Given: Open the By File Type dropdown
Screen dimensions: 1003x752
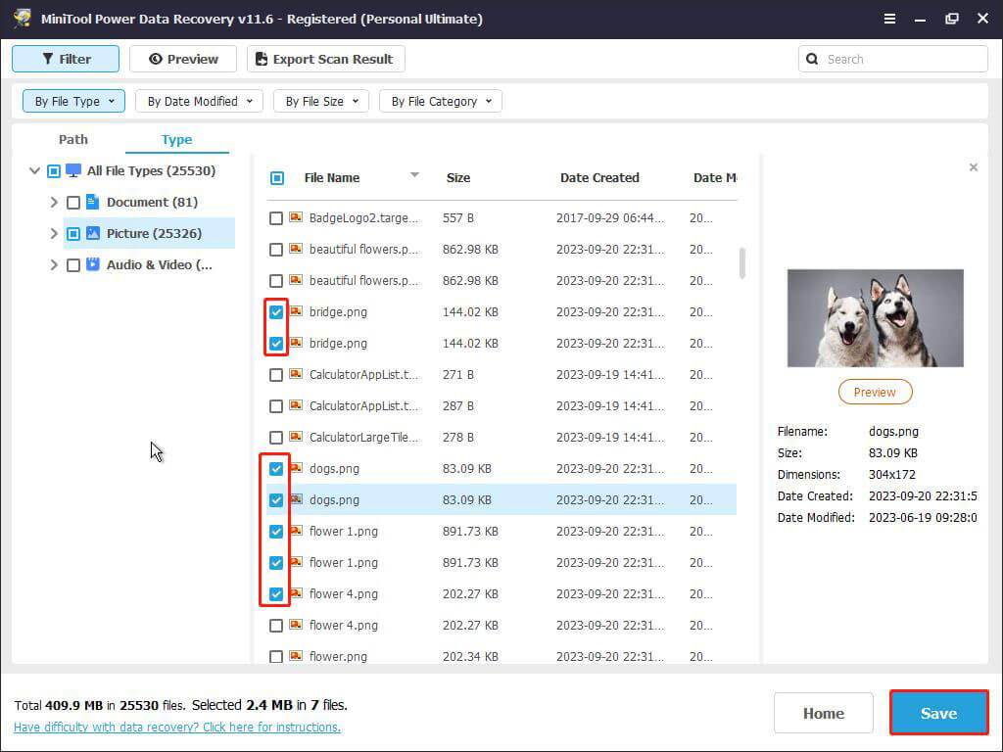Looking at the screenshot, I should (73, 101).
